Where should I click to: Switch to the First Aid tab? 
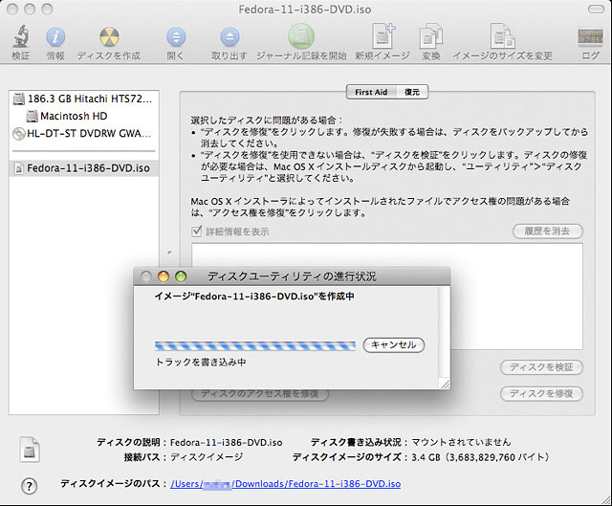coord(371,92)
